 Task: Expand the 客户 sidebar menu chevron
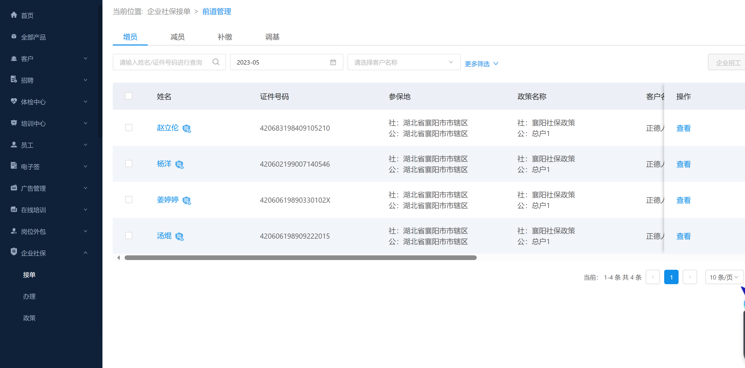85,58
